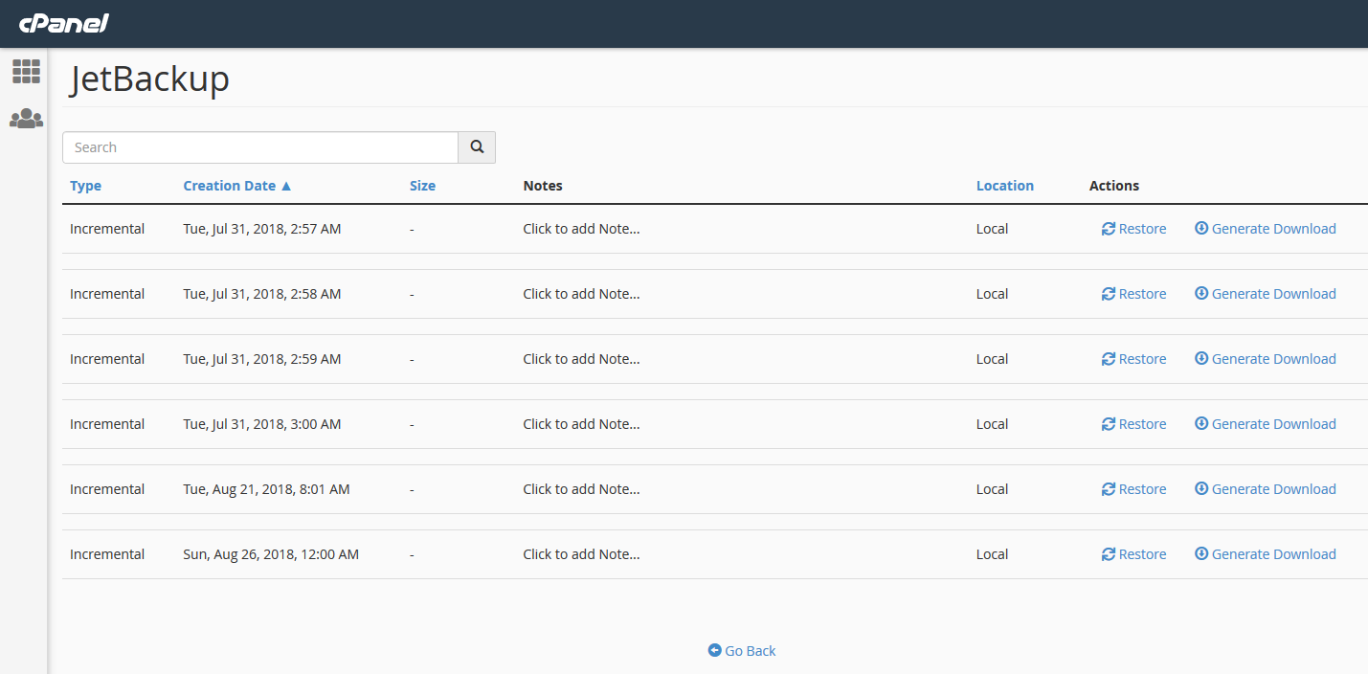Select date 'Tue, Jul 31, 2018, 2:59 AM'
1368x674 pixels.
tap(262, 359)
